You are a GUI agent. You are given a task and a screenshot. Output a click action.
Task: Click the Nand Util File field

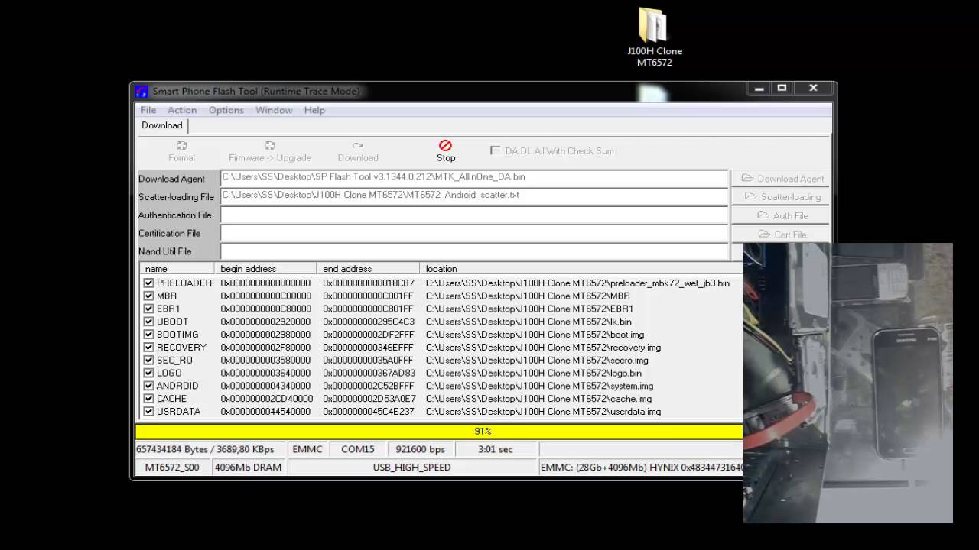coord(474,251)
